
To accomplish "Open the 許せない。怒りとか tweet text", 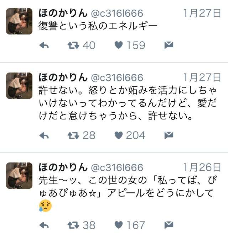I will [x=128, y=103].
